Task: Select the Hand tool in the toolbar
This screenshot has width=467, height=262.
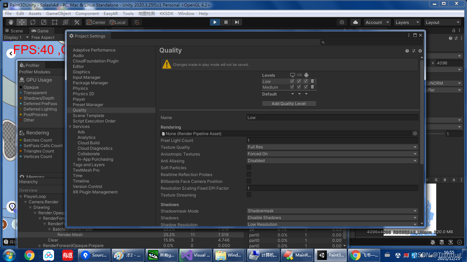Action: pos(11,22)
